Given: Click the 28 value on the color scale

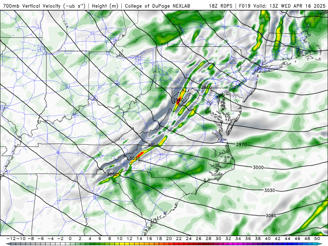Looking at the screenshot, I should [208, 239].
